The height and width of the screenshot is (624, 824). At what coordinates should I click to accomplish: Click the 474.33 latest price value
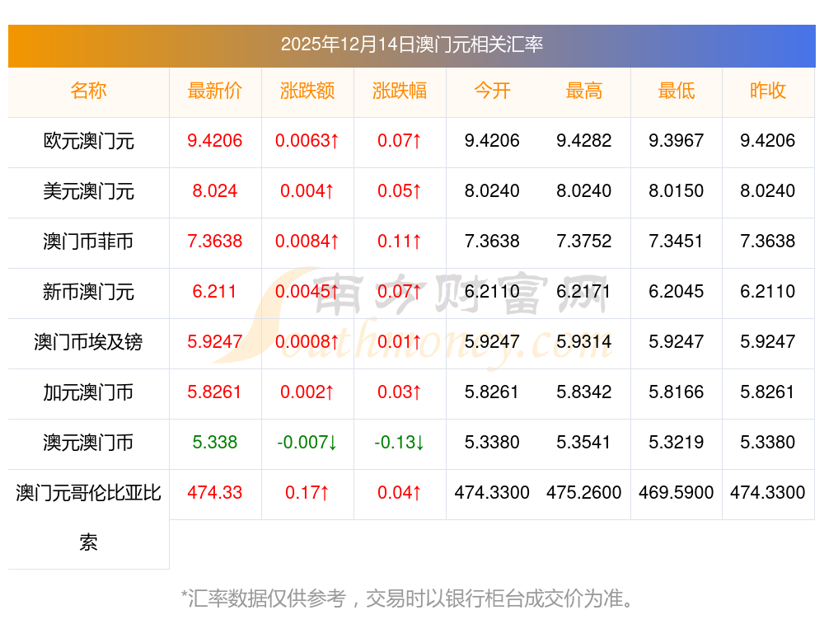coord(214,493)
